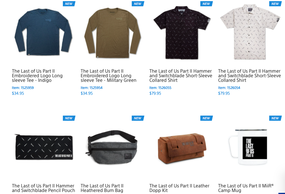Open the Heathered Bum Bag title link
This screenshot has height=194, width=285.
pos(102,188)
